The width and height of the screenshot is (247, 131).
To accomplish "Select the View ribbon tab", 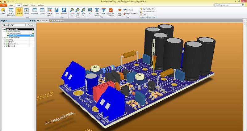I will pos(18,5).
